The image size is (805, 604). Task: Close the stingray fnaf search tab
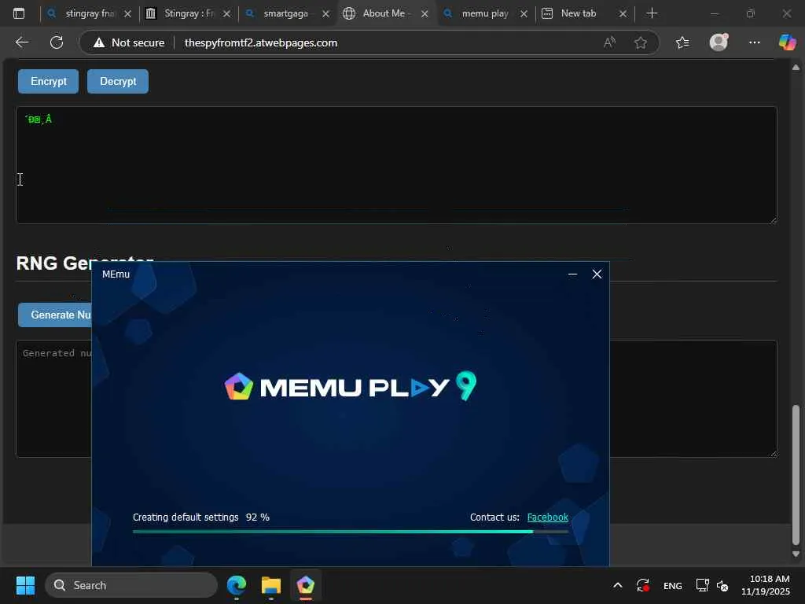point(128,14)
